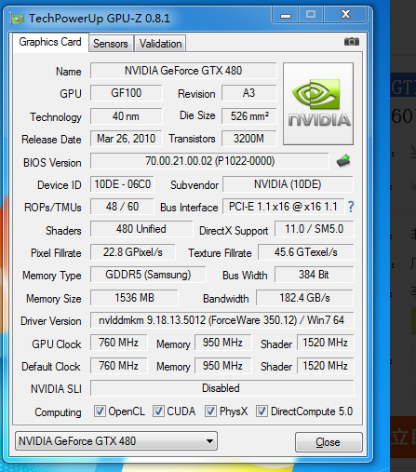This screenshot has height=472, width=416.
Task: Click the Default Clock field 760 MHz
Action: [x=119, y=366]
